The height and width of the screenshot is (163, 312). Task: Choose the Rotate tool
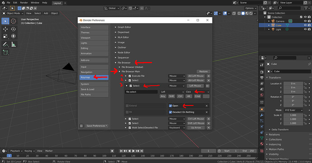pyautogui.click(x=13, y=29)
